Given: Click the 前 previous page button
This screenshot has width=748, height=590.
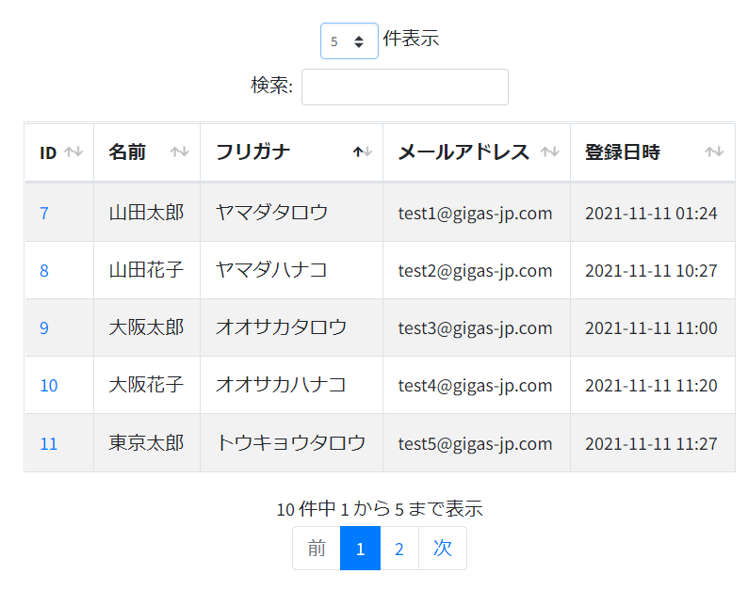Looking at the screenshot, I should point(317,549).
